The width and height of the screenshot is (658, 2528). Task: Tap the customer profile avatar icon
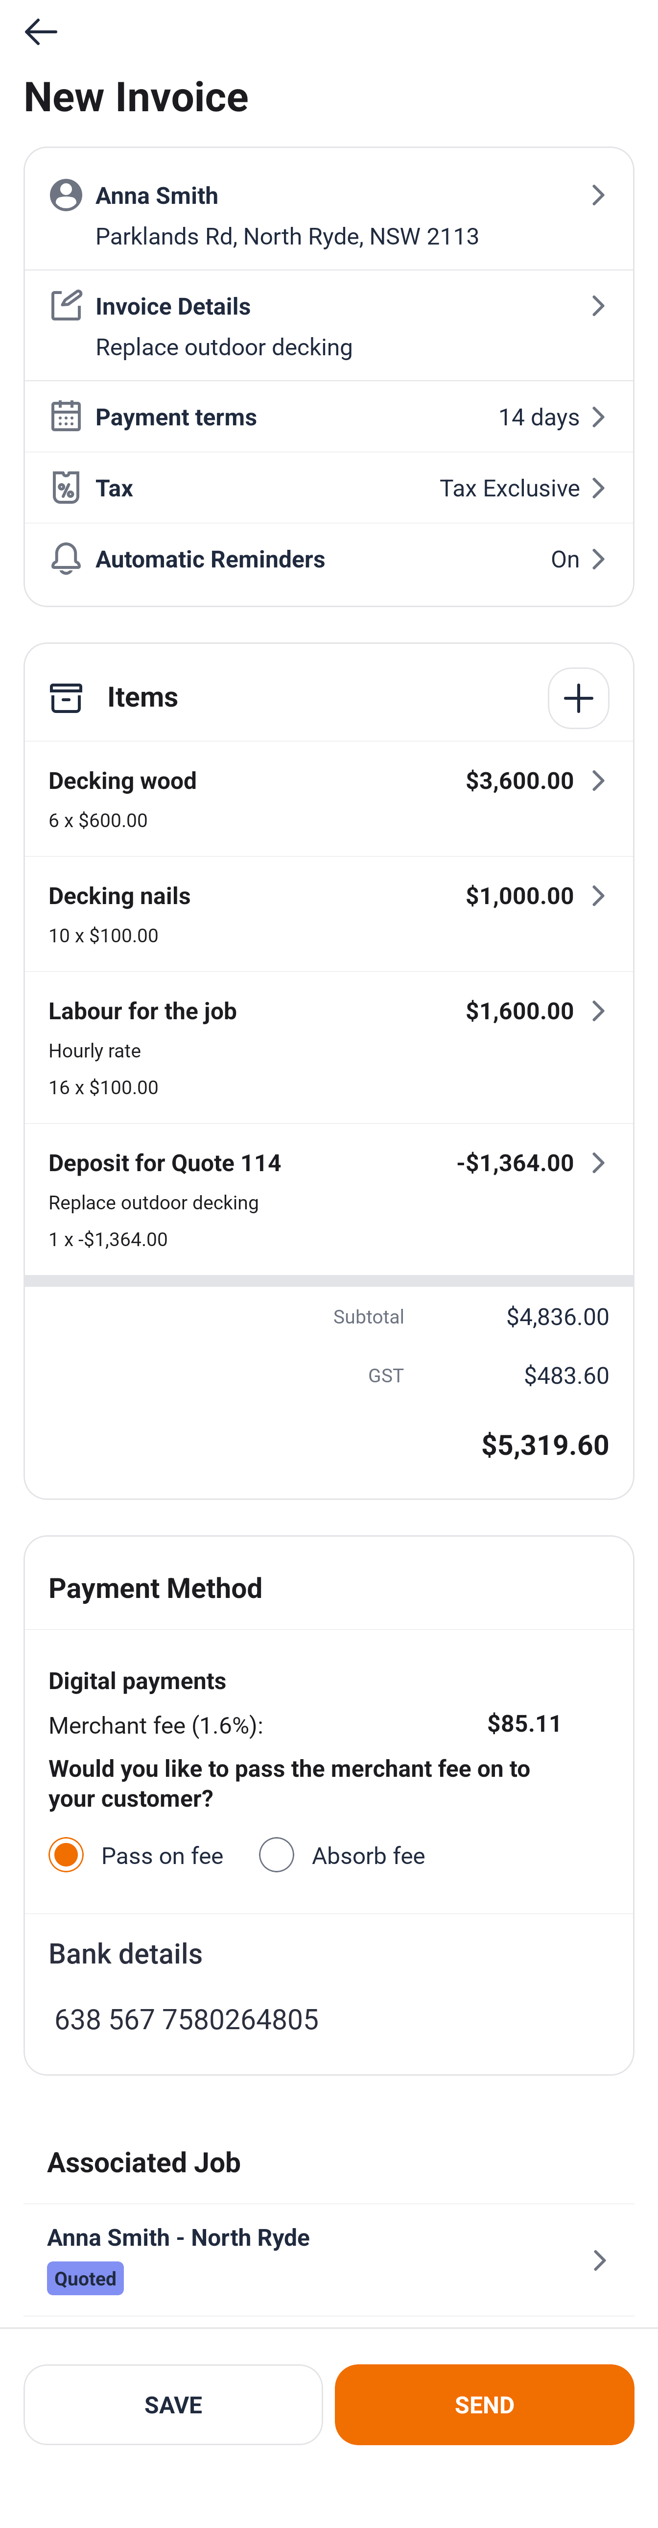(66, 196)
